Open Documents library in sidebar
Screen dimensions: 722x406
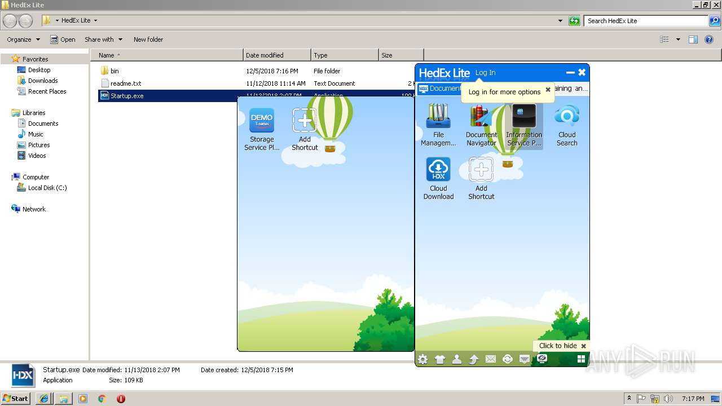point(43,123)
